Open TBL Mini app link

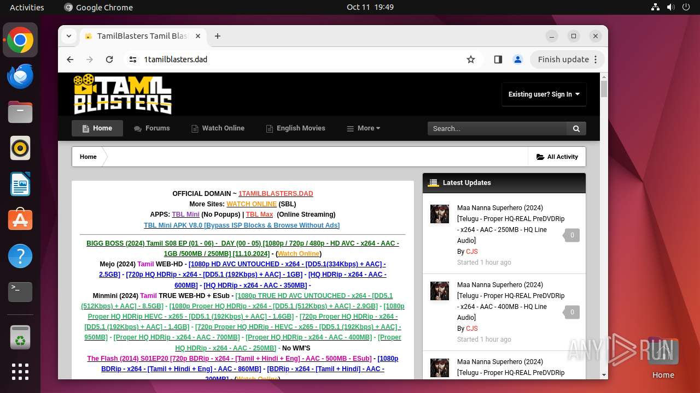[186, 215]
